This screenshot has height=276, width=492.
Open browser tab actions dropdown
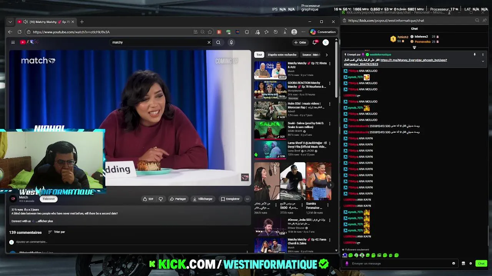point(10,22)
